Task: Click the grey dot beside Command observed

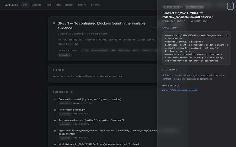Action: click(55, 99)
